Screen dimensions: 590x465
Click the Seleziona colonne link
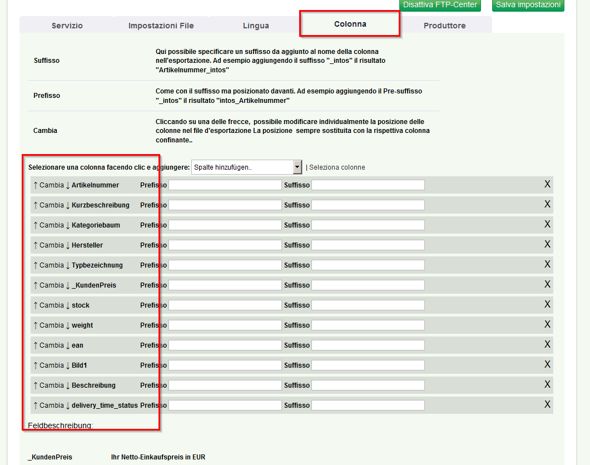point(337,167)
